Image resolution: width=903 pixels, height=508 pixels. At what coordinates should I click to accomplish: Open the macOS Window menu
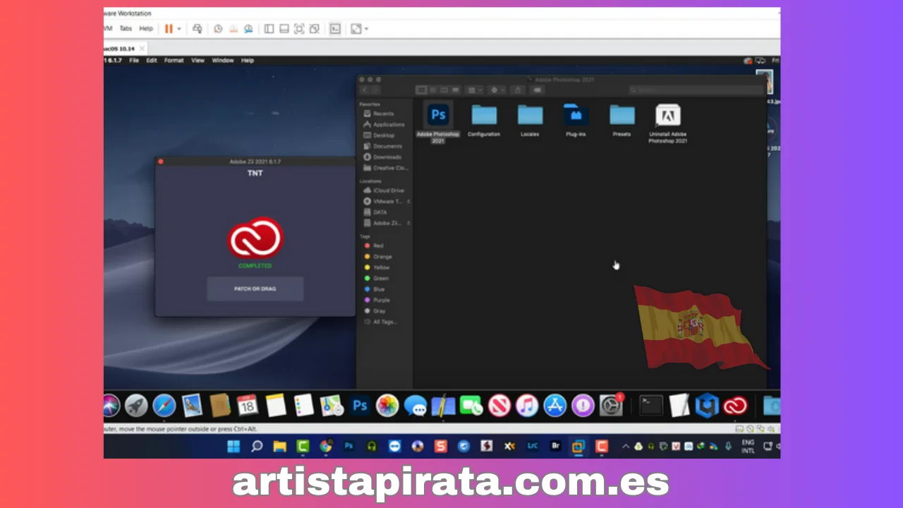223,61
